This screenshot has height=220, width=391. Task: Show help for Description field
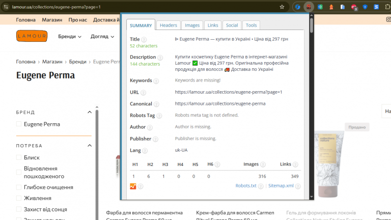coord(160,58)
